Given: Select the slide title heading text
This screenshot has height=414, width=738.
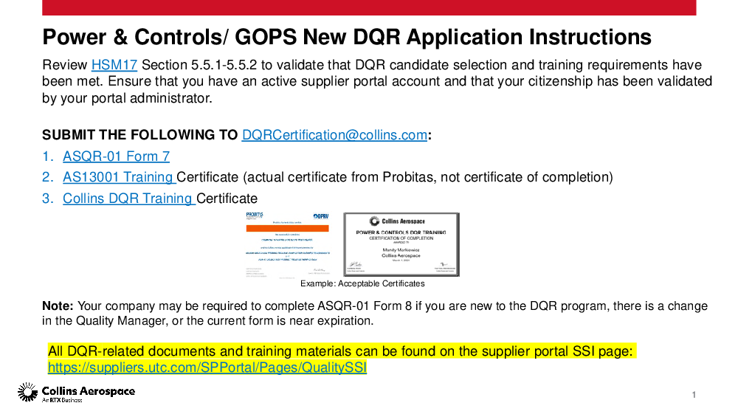Looking at the screenshot, I should coord(347,37).
